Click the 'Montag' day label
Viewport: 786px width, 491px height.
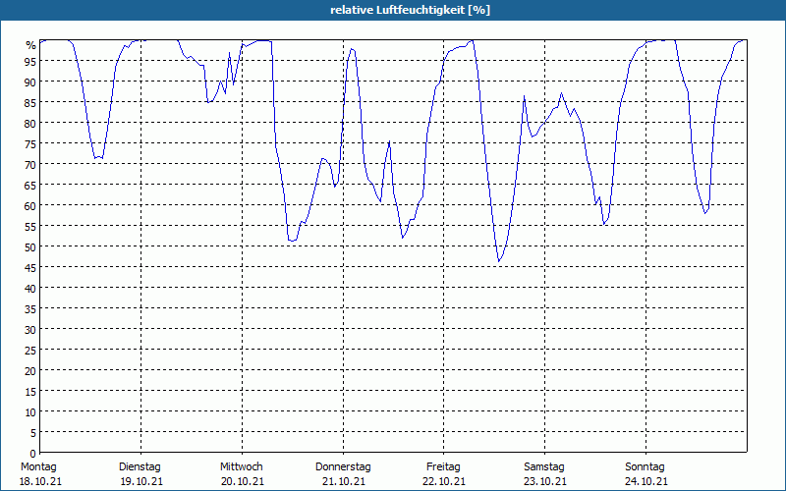click(x=38, y=467)
